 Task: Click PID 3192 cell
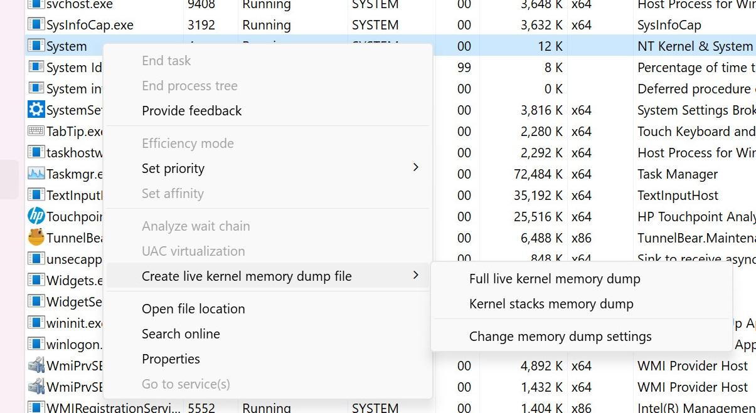point(201,25)
